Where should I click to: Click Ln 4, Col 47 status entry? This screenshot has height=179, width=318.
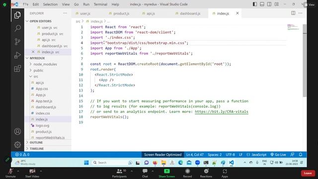[195, 155]
